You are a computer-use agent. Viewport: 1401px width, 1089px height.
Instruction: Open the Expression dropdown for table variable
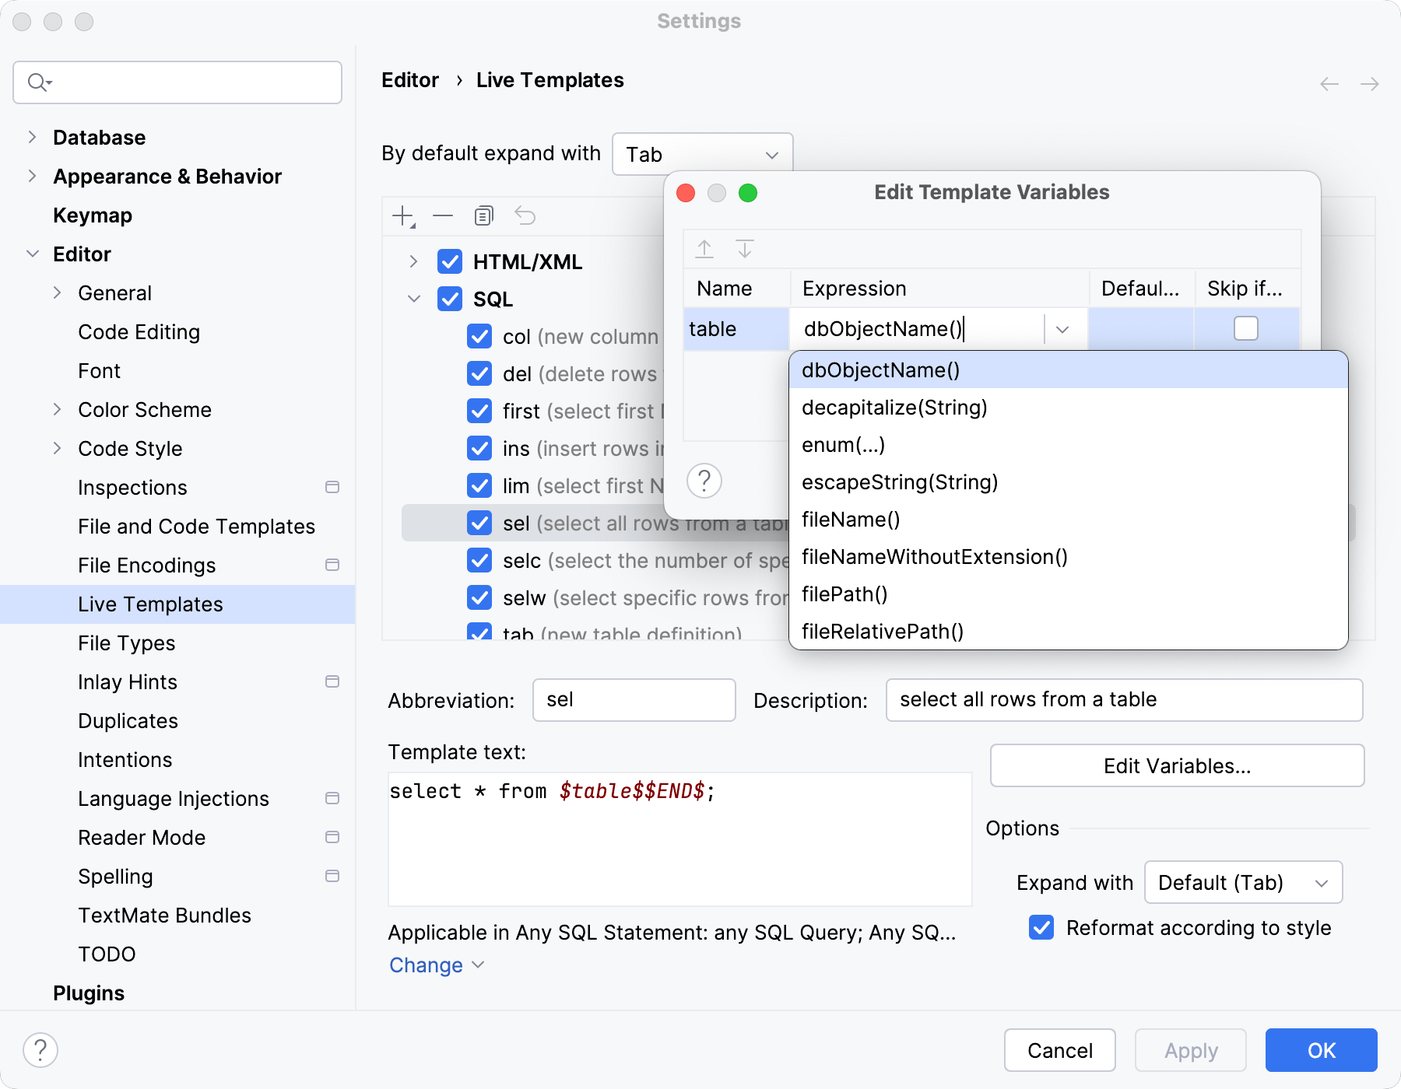pos(1062,329)
